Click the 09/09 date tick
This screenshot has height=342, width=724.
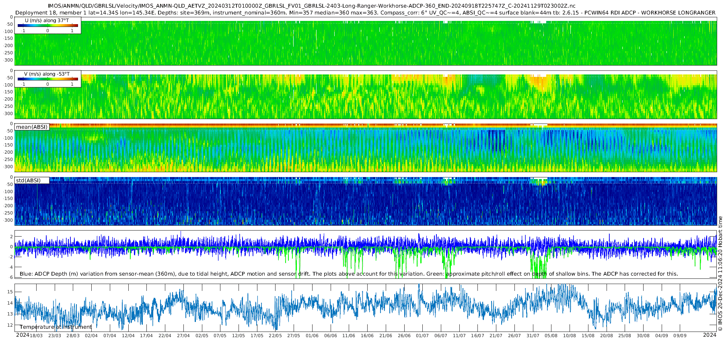[x=680, y=336]
